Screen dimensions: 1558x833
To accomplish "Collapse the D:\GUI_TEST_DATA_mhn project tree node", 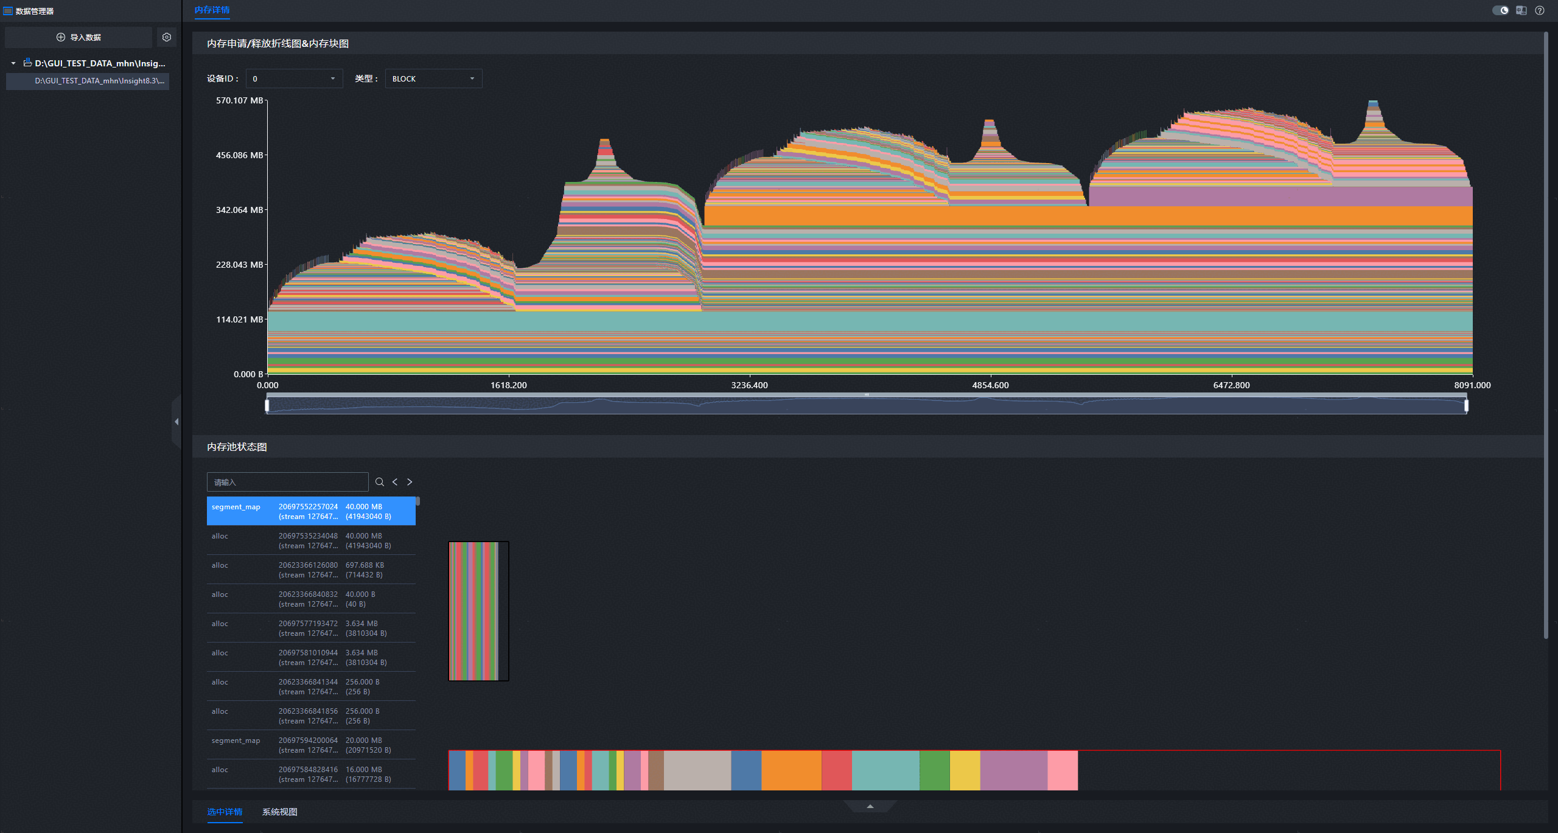I will pos(13,63).
